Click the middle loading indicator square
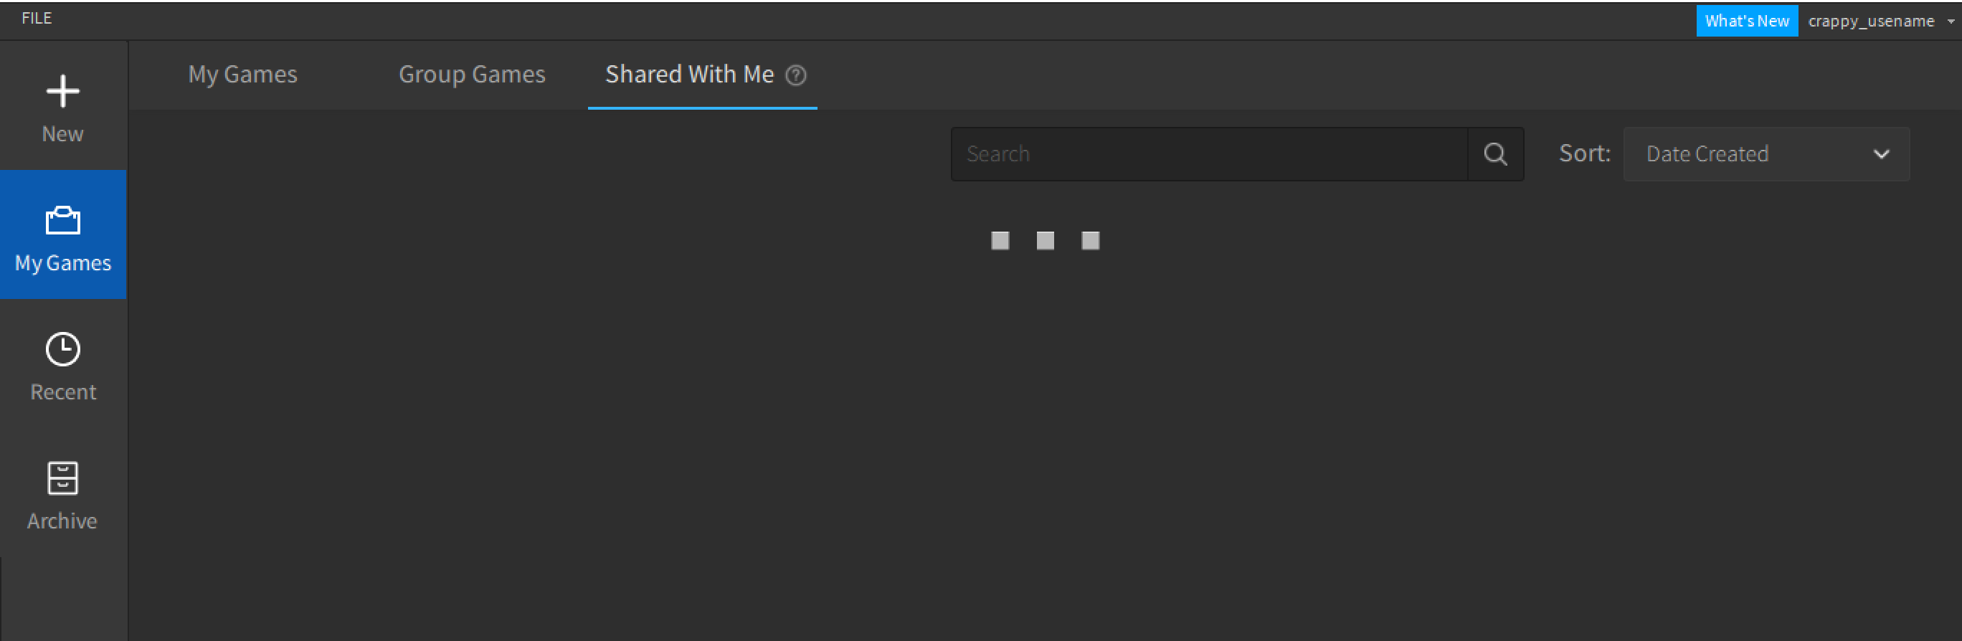 click(1045, 241)
